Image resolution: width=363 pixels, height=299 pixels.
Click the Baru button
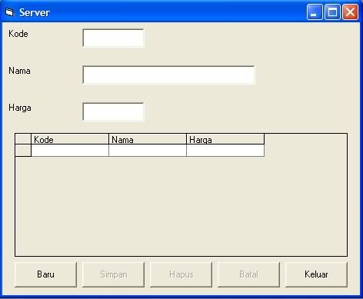coord(45,274)
